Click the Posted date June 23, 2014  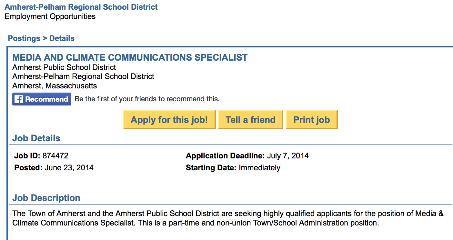[69, 168]
